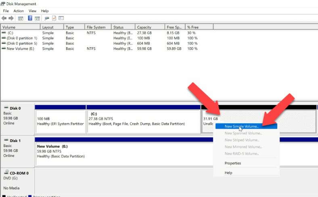The image size is (318, 197).
Task: Toggle the Show/Hide Action Pane icon
Action: tap(37, 19)
